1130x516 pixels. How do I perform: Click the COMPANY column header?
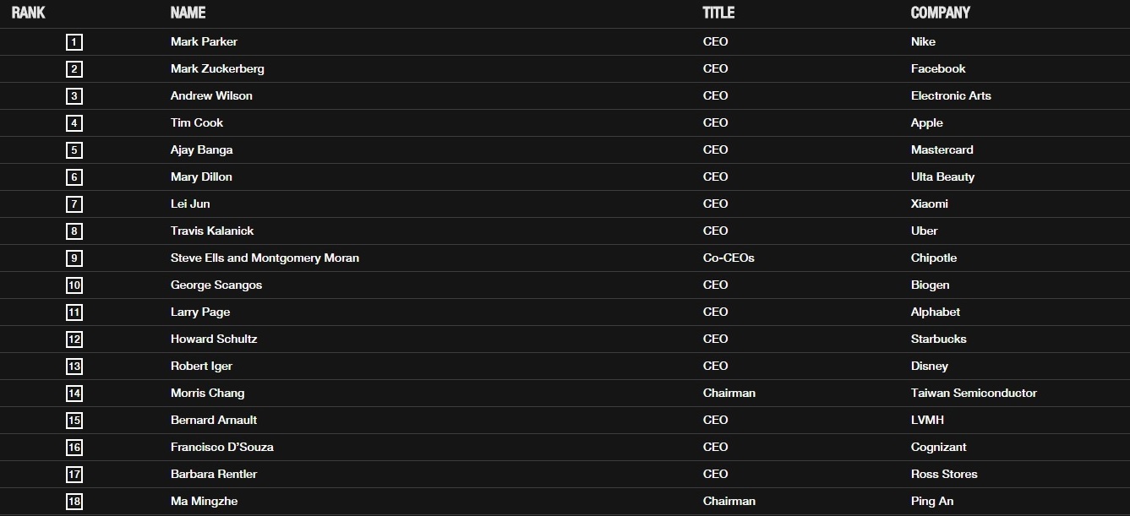(941, 13)
